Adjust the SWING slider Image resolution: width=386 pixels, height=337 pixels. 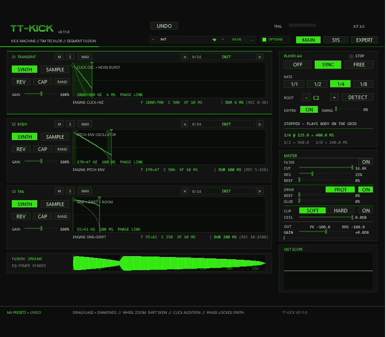click(x=348, y=109)
